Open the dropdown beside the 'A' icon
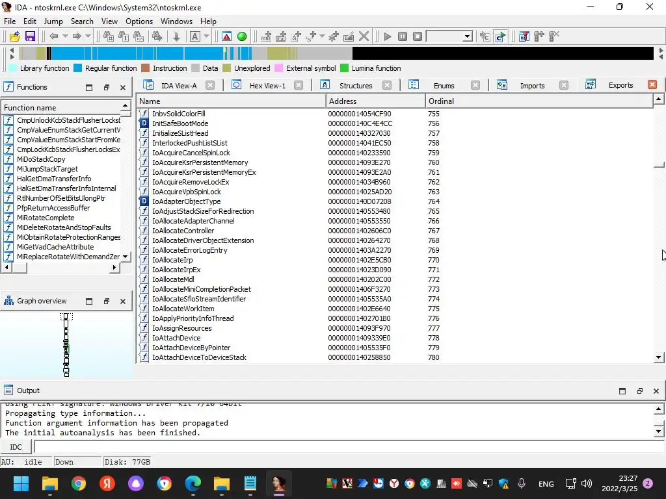Viewport: 666px width, 499px height. (x=206, y=36)
